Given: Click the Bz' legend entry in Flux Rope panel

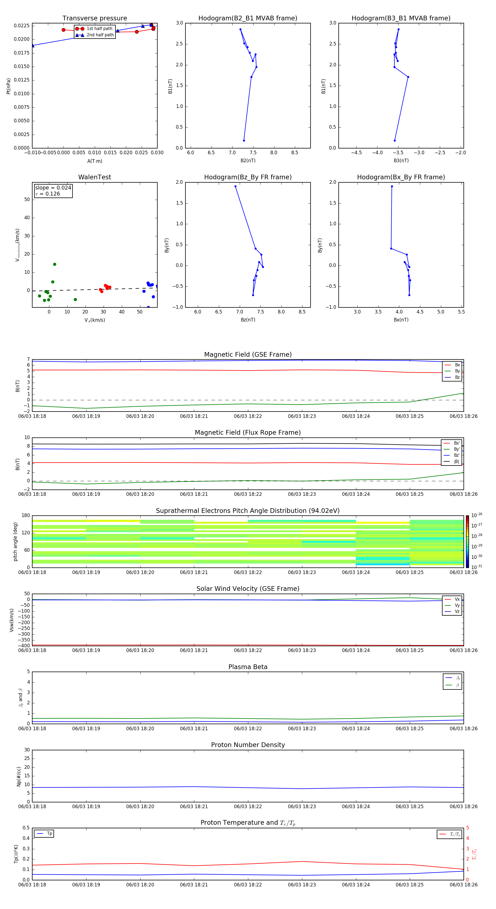Looking at the screenshot, I should coord(452,455).
